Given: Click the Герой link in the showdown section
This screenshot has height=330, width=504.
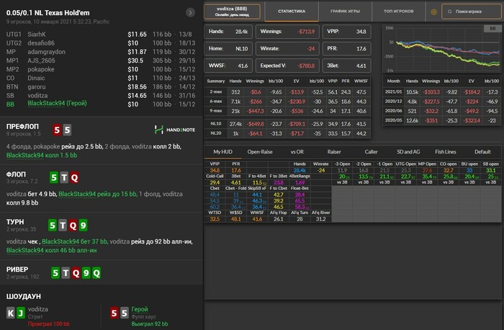Looking at the screenshot, I should (140, 309).
